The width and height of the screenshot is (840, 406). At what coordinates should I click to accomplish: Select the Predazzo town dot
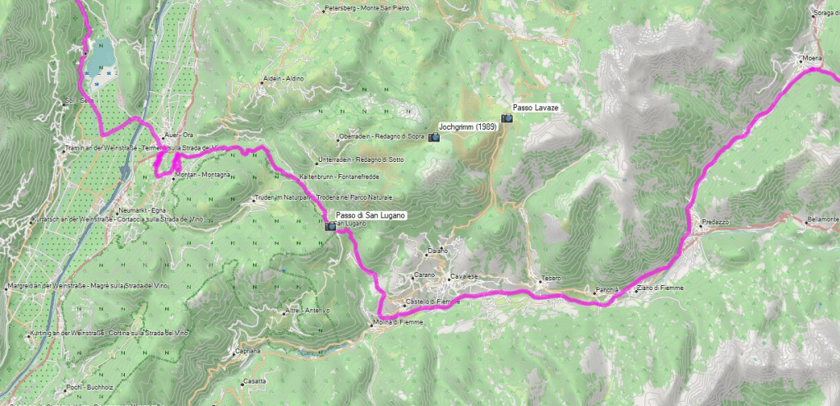point(701,227)
